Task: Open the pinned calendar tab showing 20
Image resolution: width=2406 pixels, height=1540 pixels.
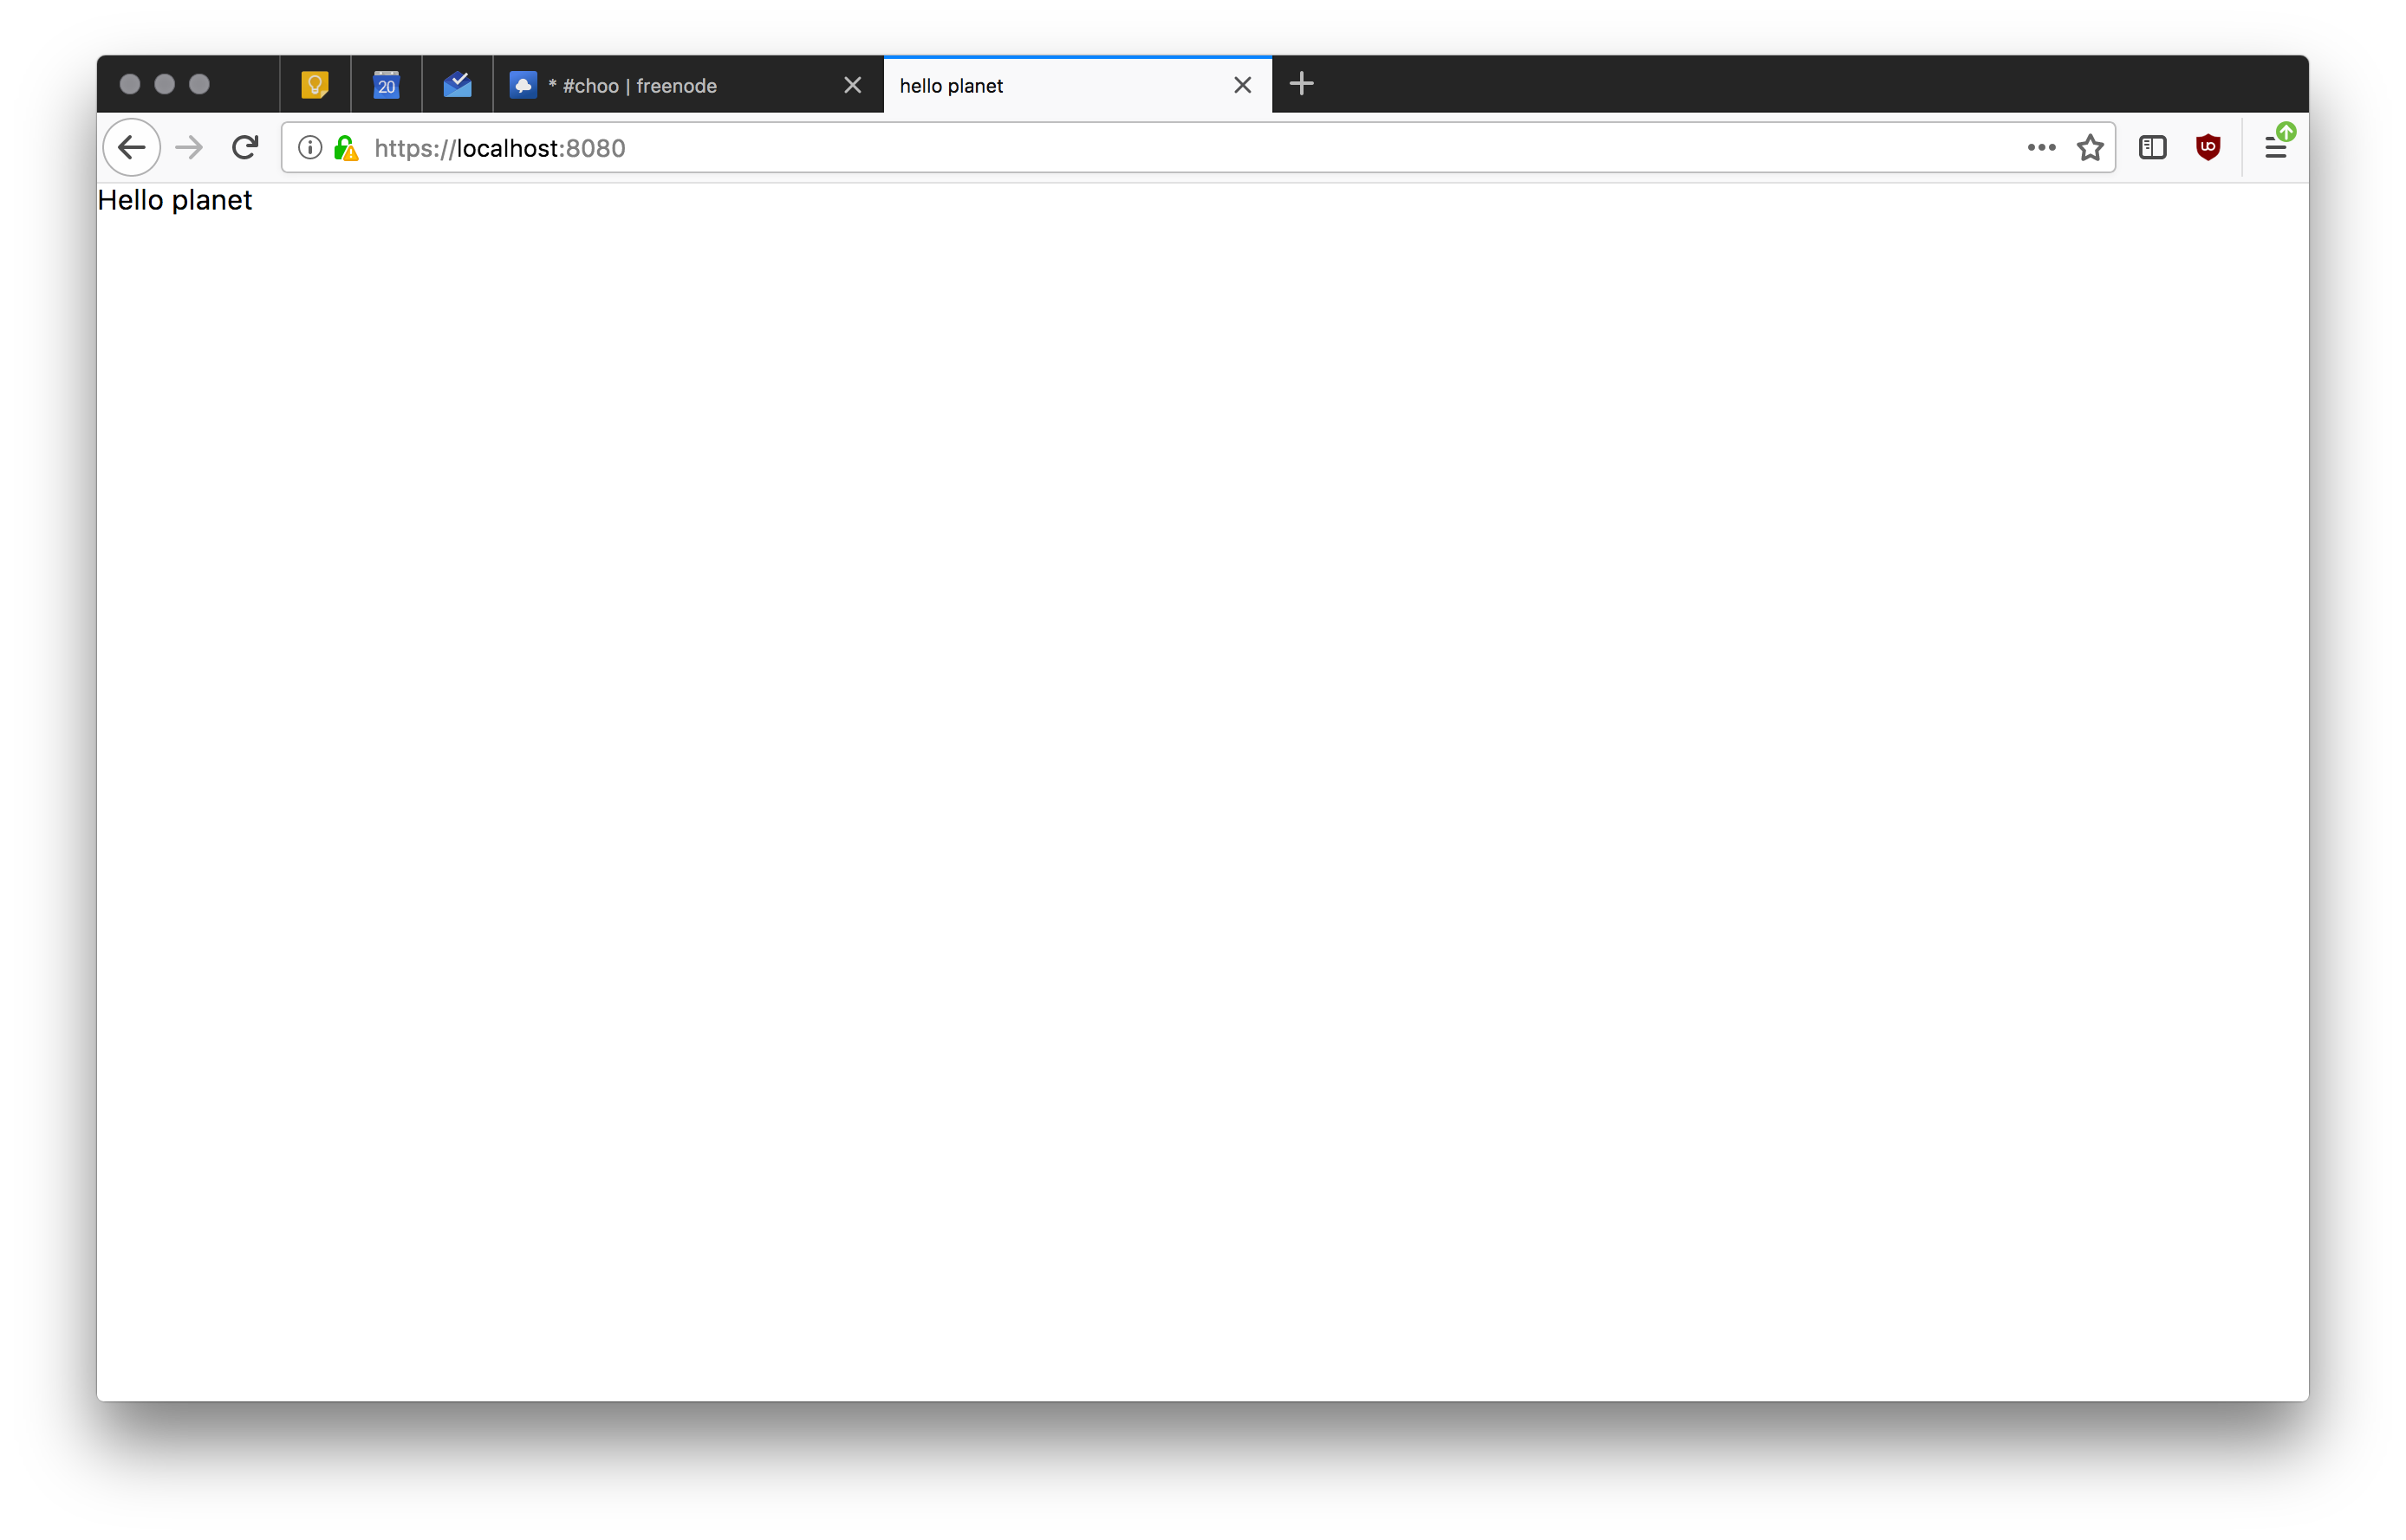Action: pos(387,86)
